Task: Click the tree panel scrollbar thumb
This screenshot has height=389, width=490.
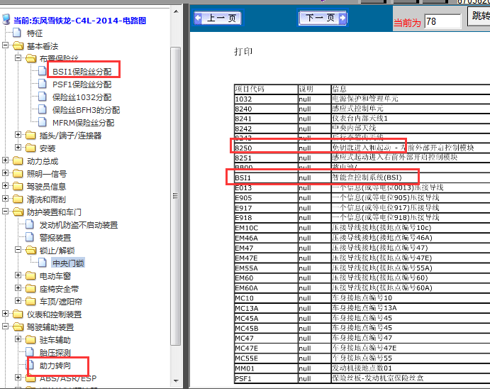Action: tap(176, 196)
